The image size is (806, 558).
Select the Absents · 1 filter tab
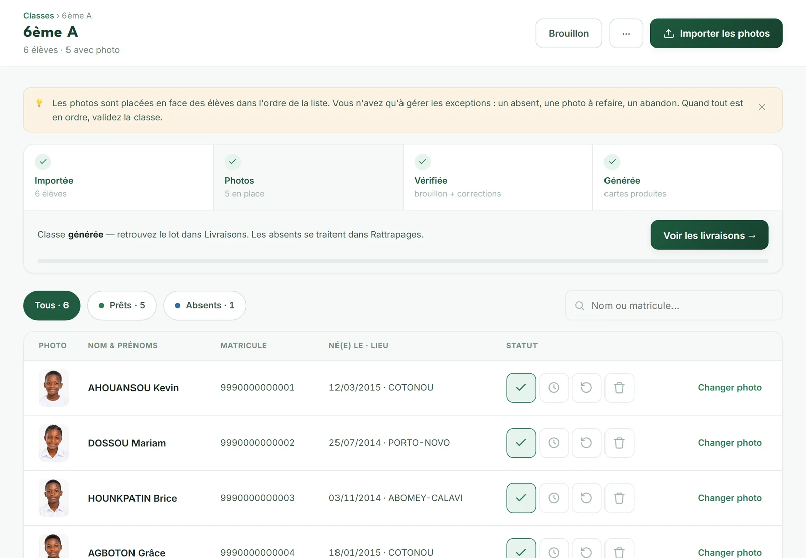click(x=205, y=305)
